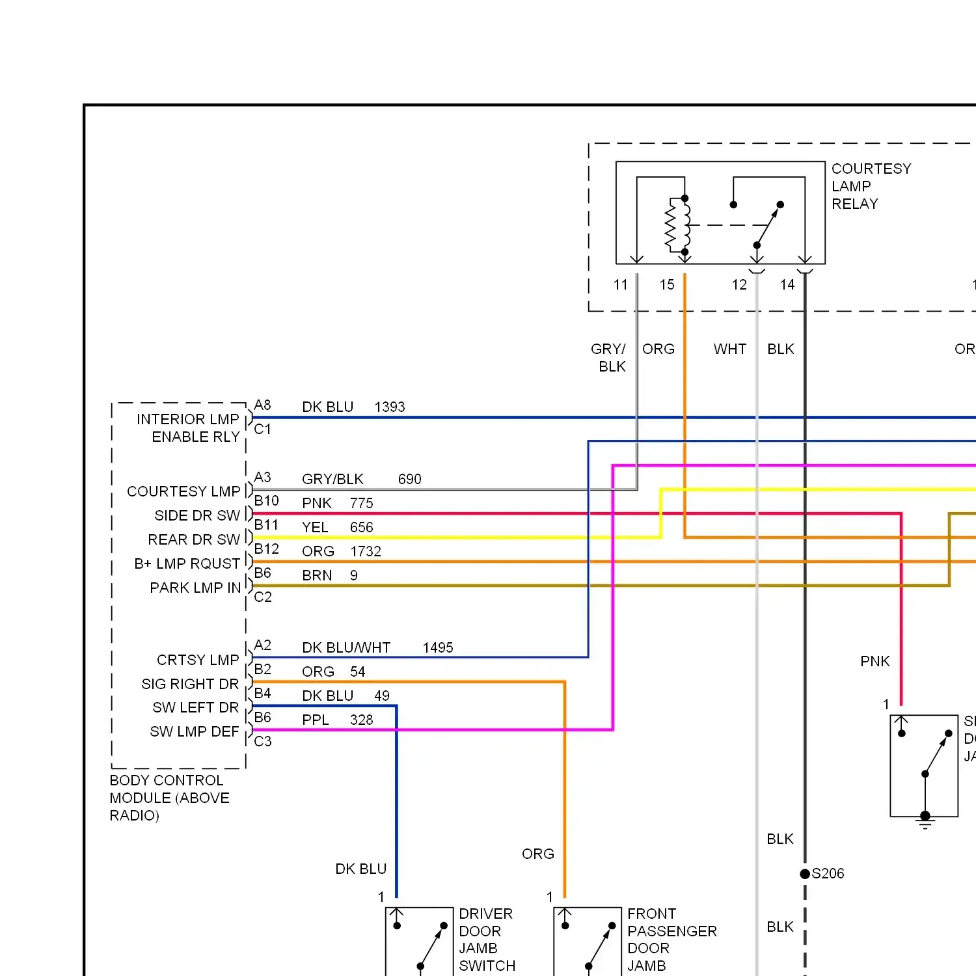Click relay pin number 12
The height and width of the screenshot is (976, 976).
(739, 285)
